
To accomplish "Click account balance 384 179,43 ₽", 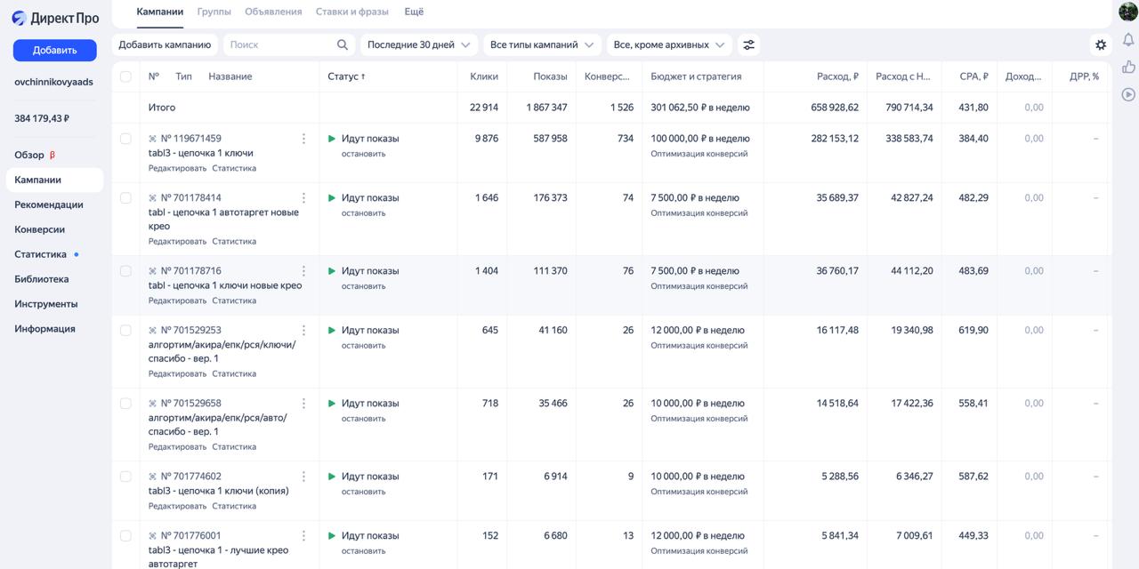I will point(42,118).
